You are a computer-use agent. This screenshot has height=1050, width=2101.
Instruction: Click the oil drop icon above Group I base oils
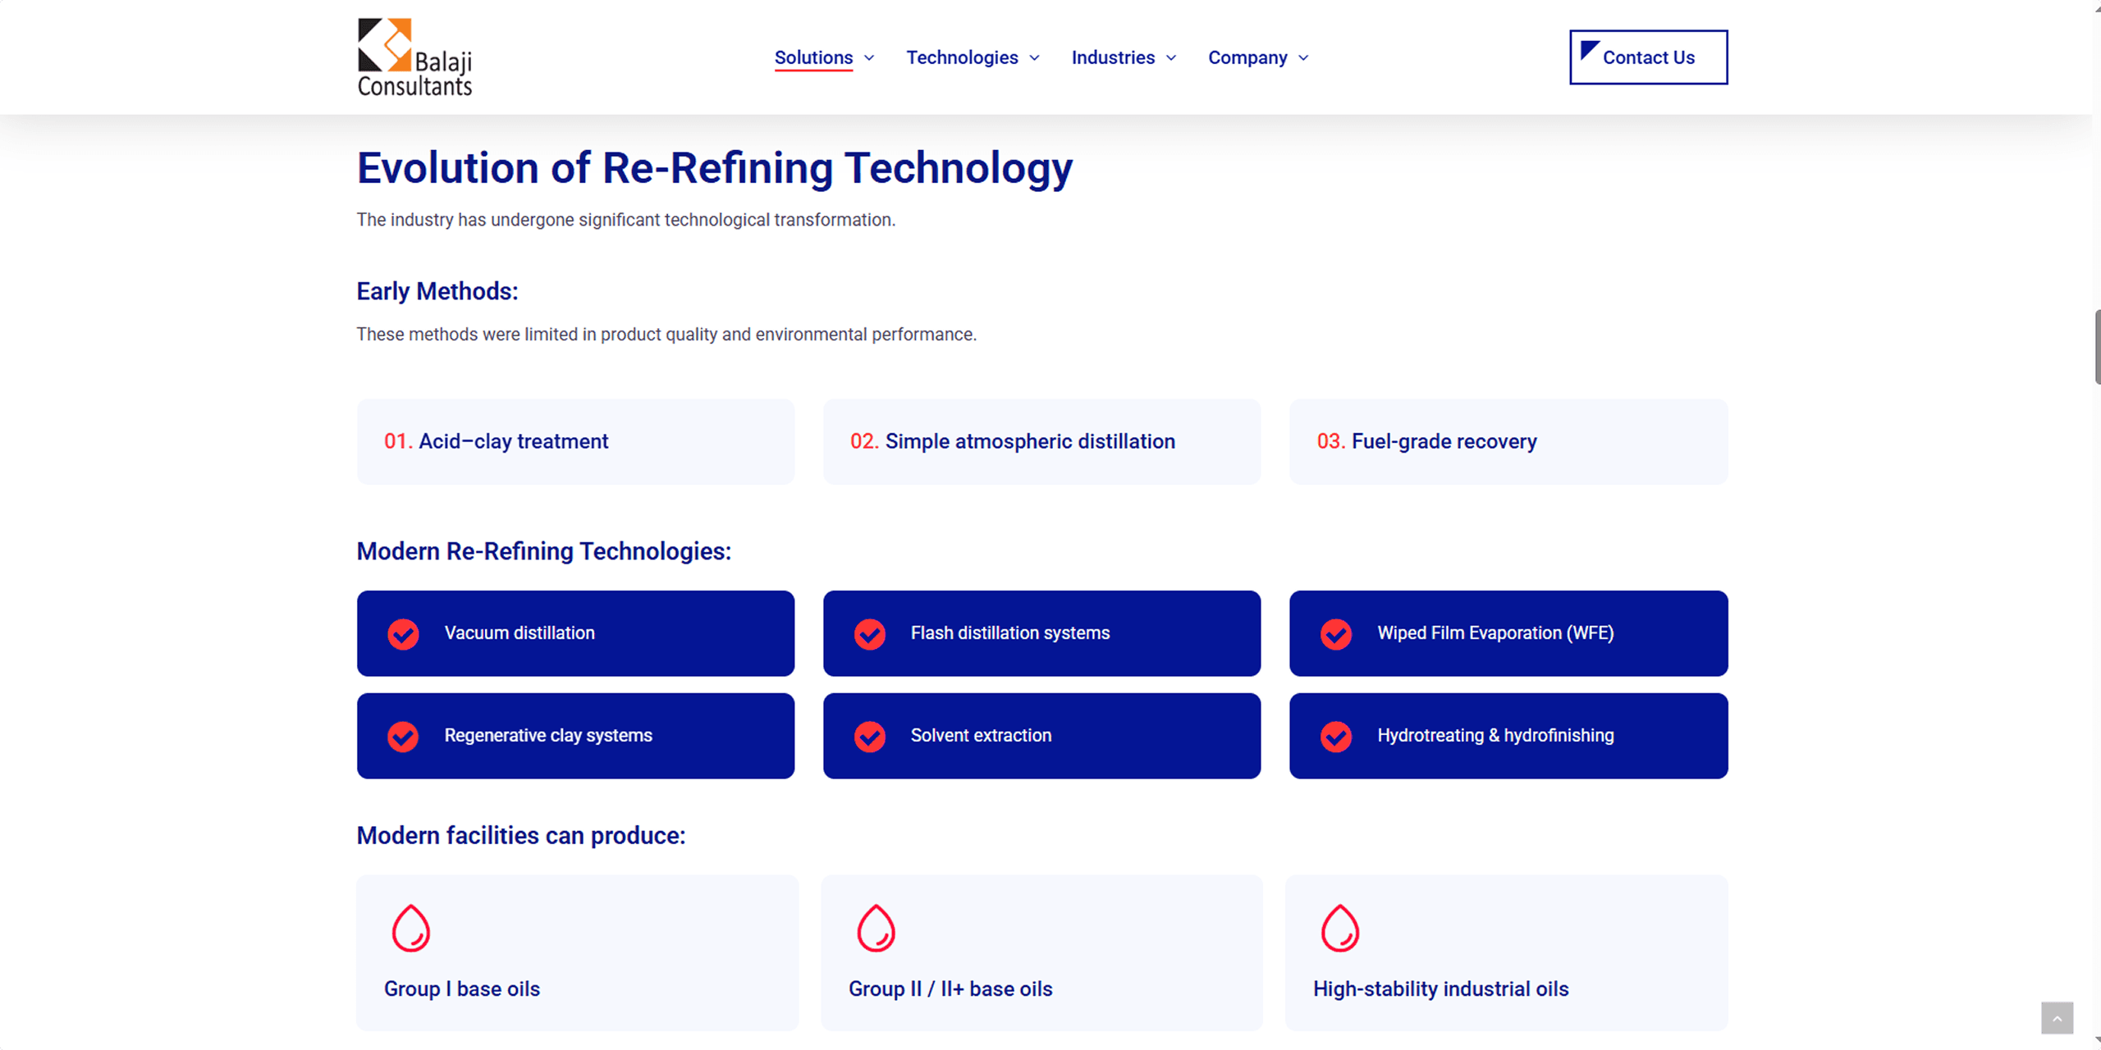point(411,928)
